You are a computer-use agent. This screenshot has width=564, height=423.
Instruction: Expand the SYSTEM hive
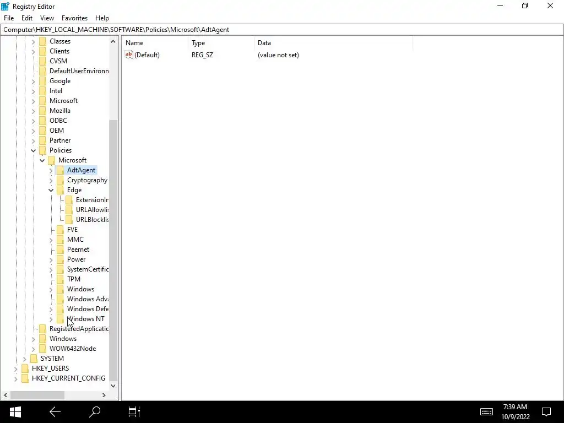tap(24, 359)
